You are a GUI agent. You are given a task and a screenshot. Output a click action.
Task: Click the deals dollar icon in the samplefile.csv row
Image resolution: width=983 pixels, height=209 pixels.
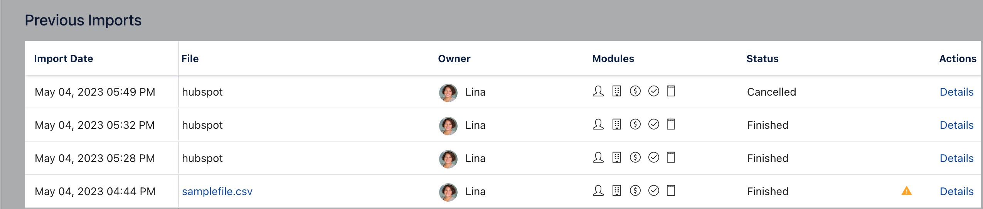tap(635, 190)
